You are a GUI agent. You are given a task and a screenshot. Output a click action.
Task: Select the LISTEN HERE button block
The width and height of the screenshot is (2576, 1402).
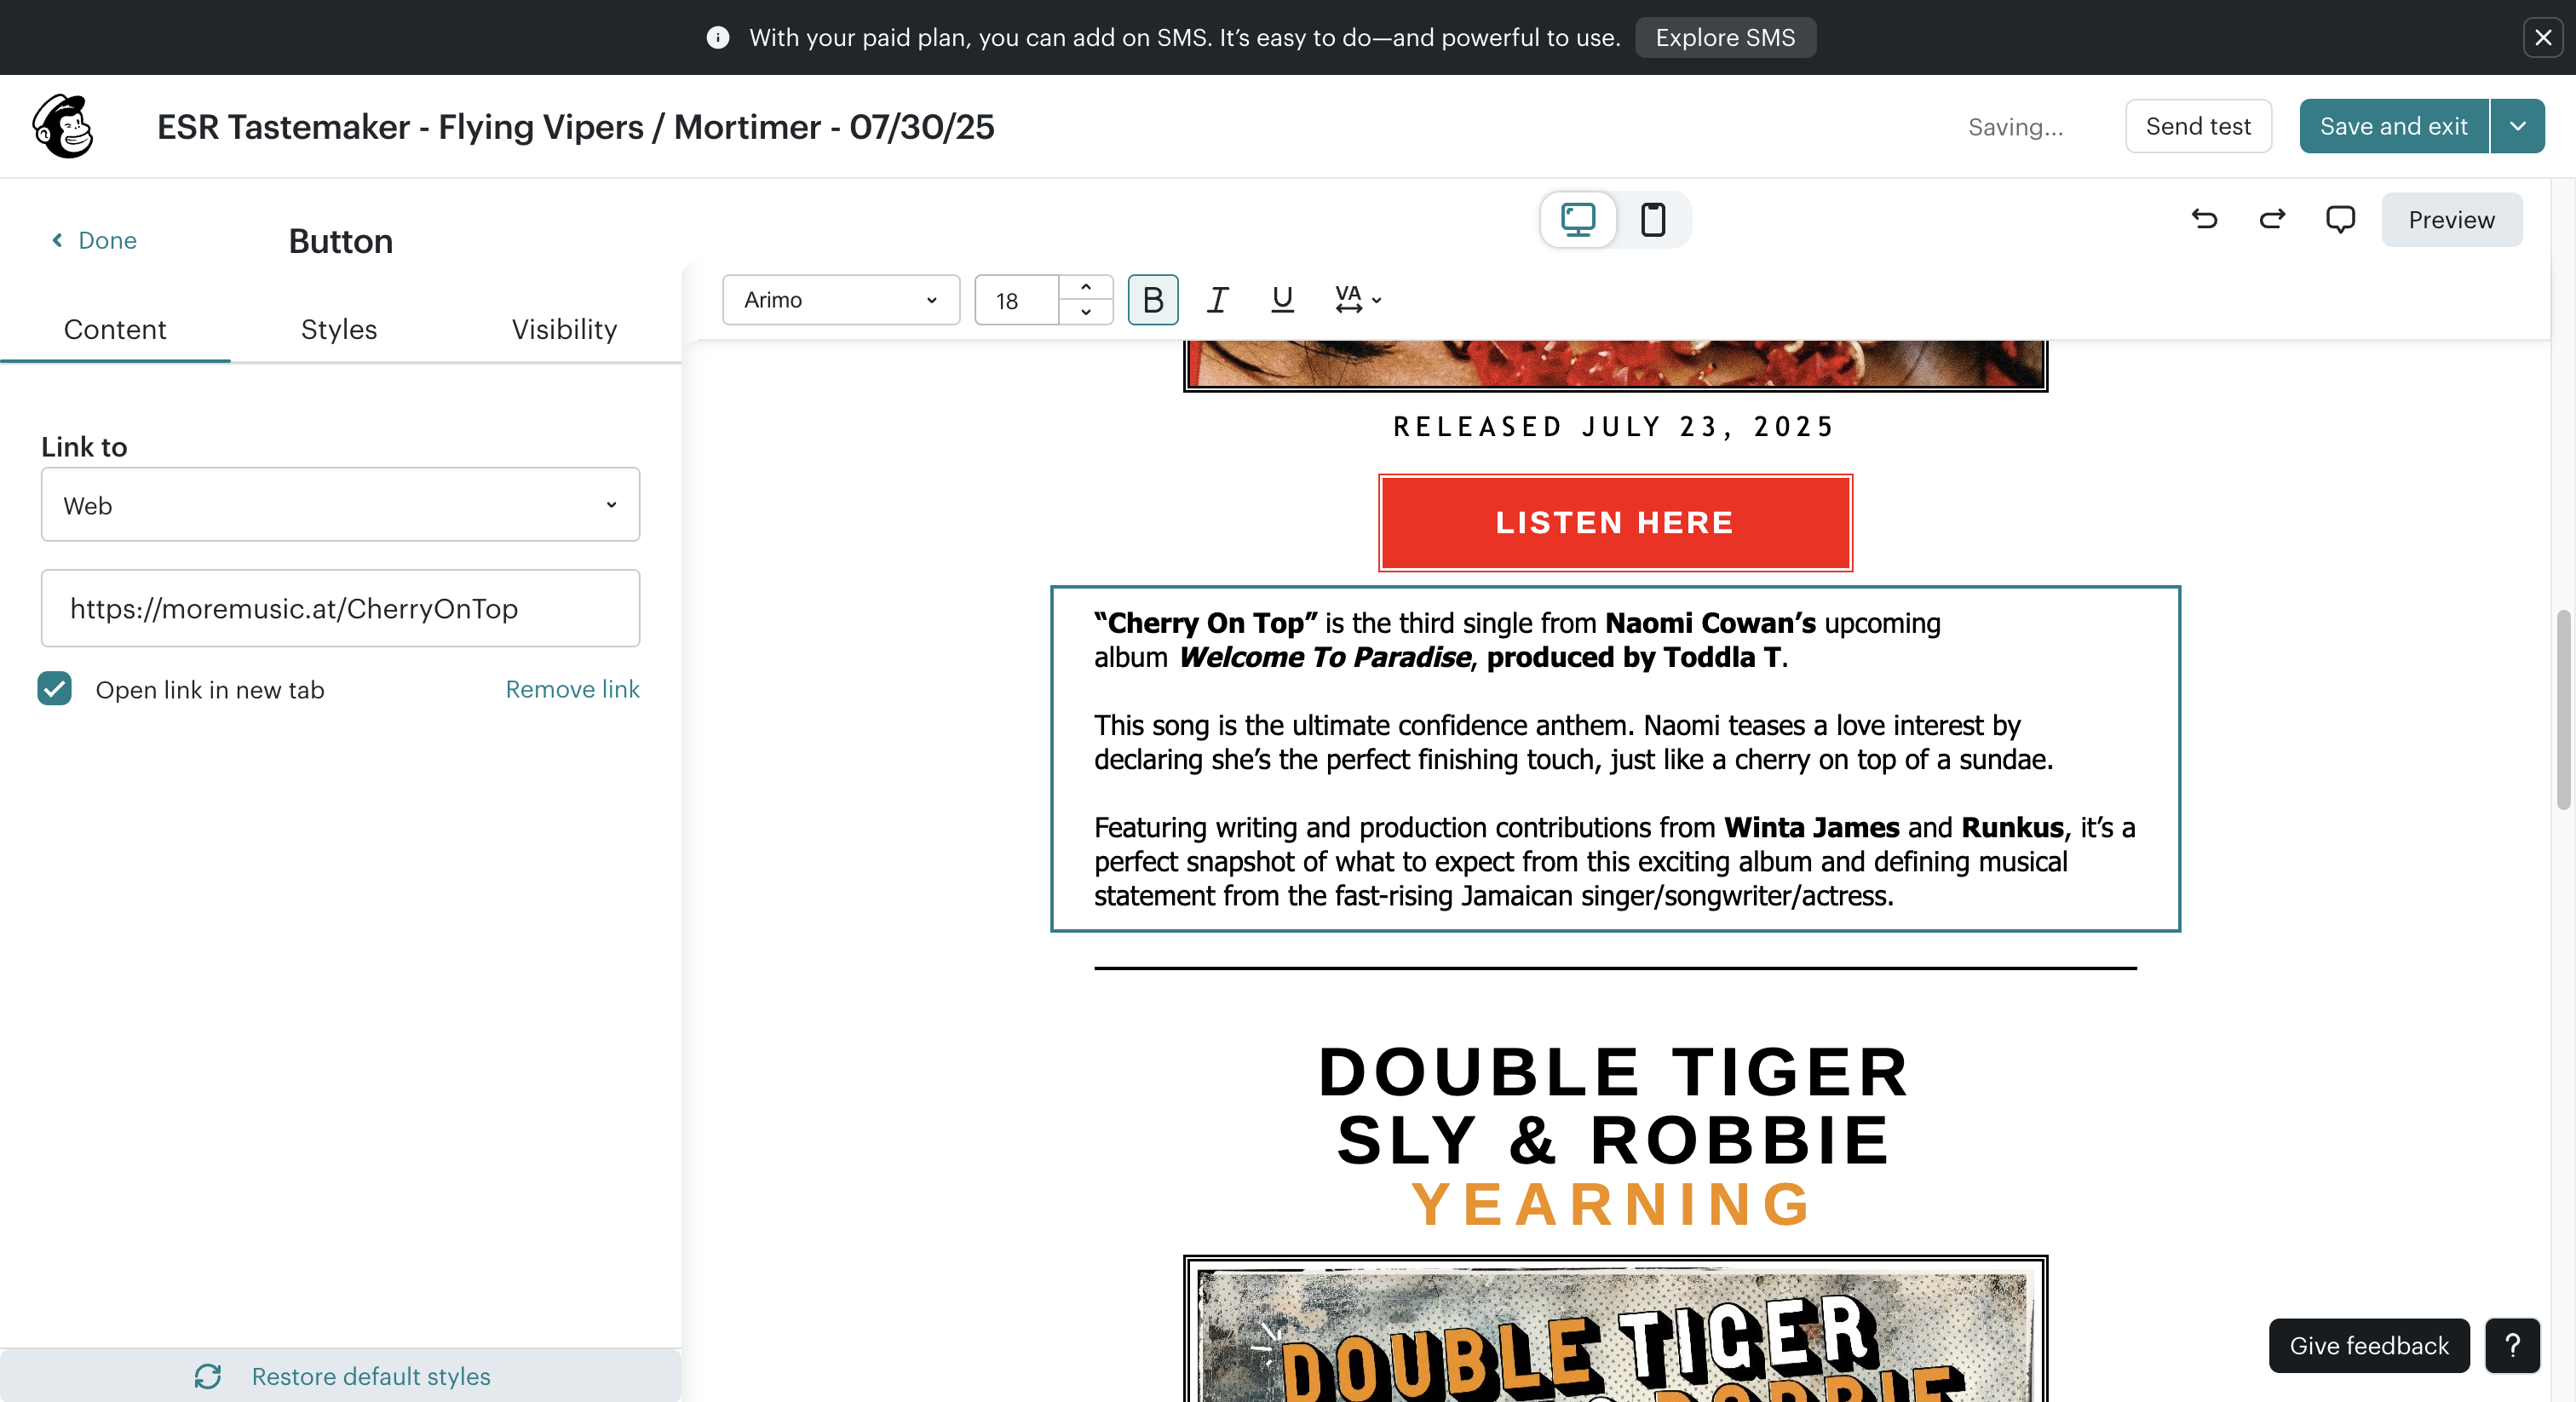pos(1615,522)
